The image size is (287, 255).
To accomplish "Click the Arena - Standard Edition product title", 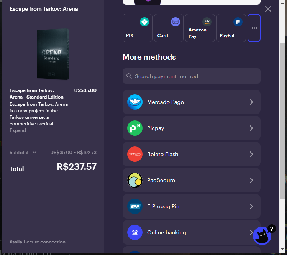I will point(36,94).
